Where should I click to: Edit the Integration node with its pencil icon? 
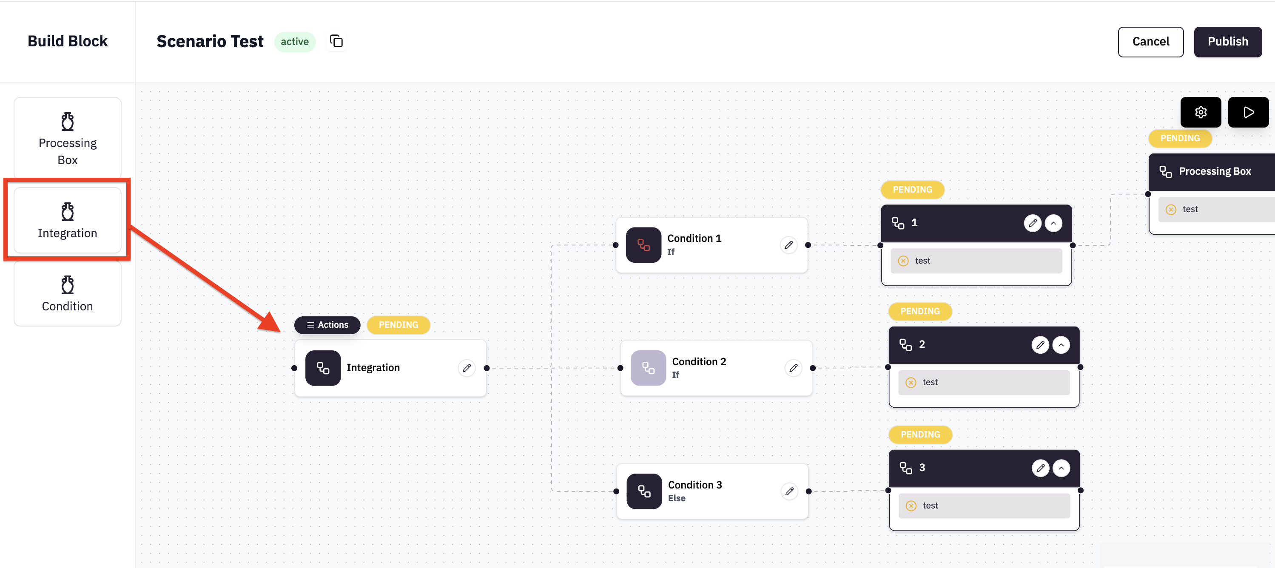click(x=466, y=368)
